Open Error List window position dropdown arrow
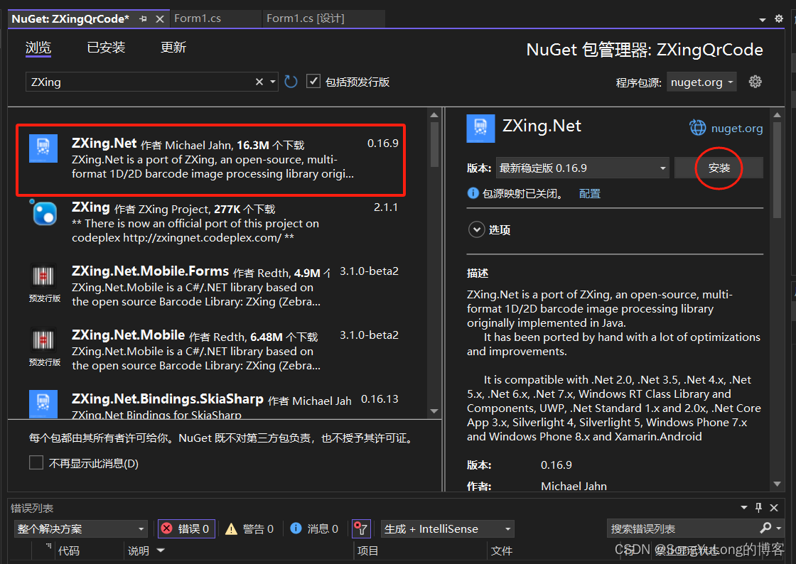 (x=743, y=507)
